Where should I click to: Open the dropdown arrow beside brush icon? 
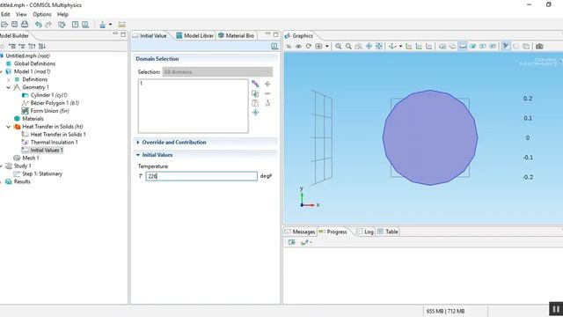[110, 25]
